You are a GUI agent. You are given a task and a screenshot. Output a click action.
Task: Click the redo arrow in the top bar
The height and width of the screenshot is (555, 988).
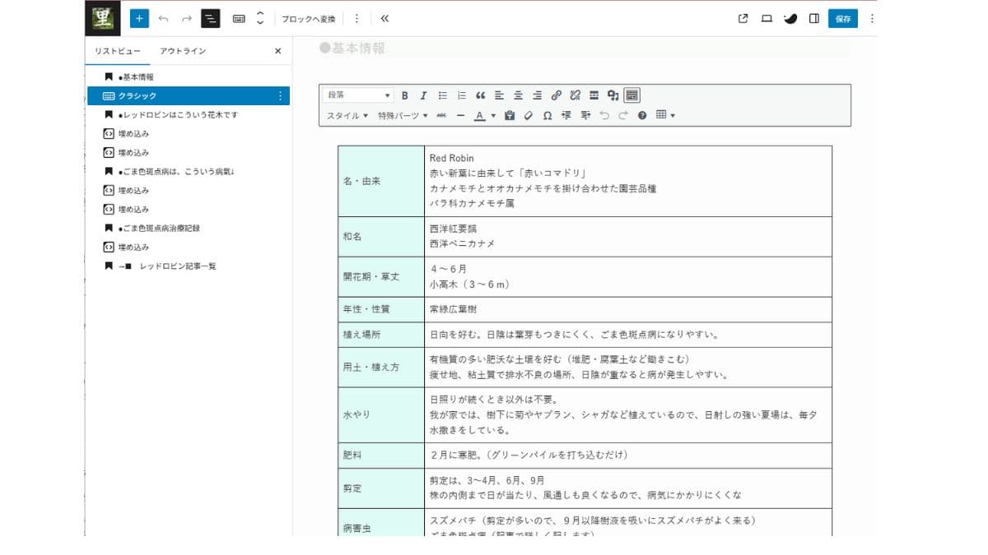pyautogui.click(x=185, y=17)
